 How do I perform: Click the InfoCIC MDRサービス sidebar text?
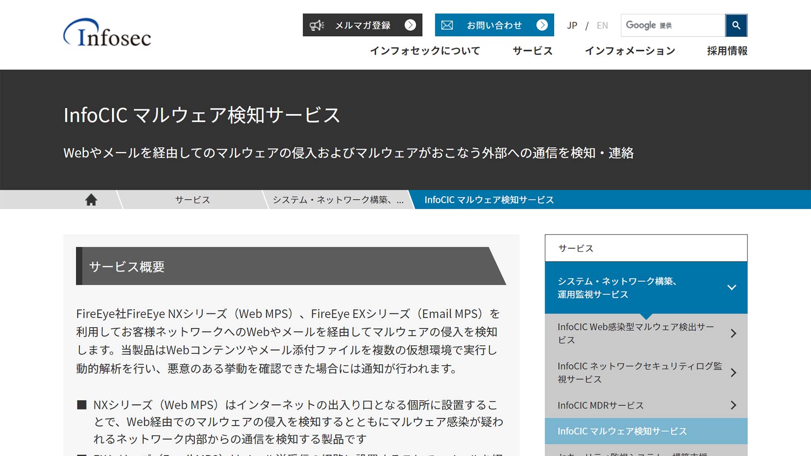(x=601, y=405)
